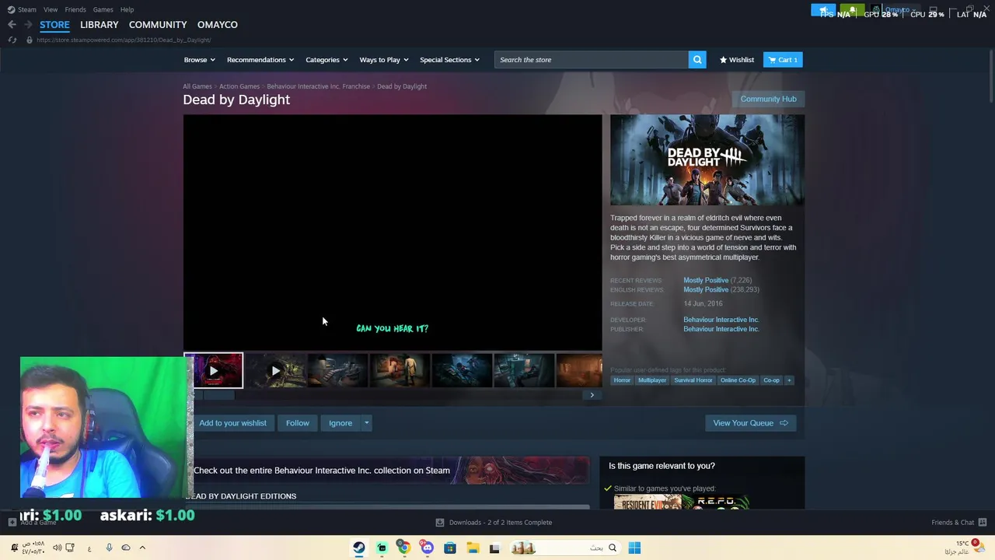
Task: Click Action Games breadcrumb link
Action: 239,86
